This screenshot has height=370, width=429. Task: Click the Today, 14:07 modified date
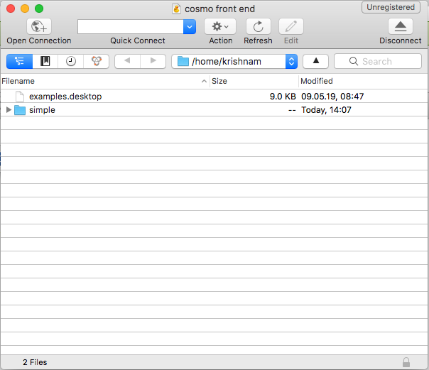326,110
